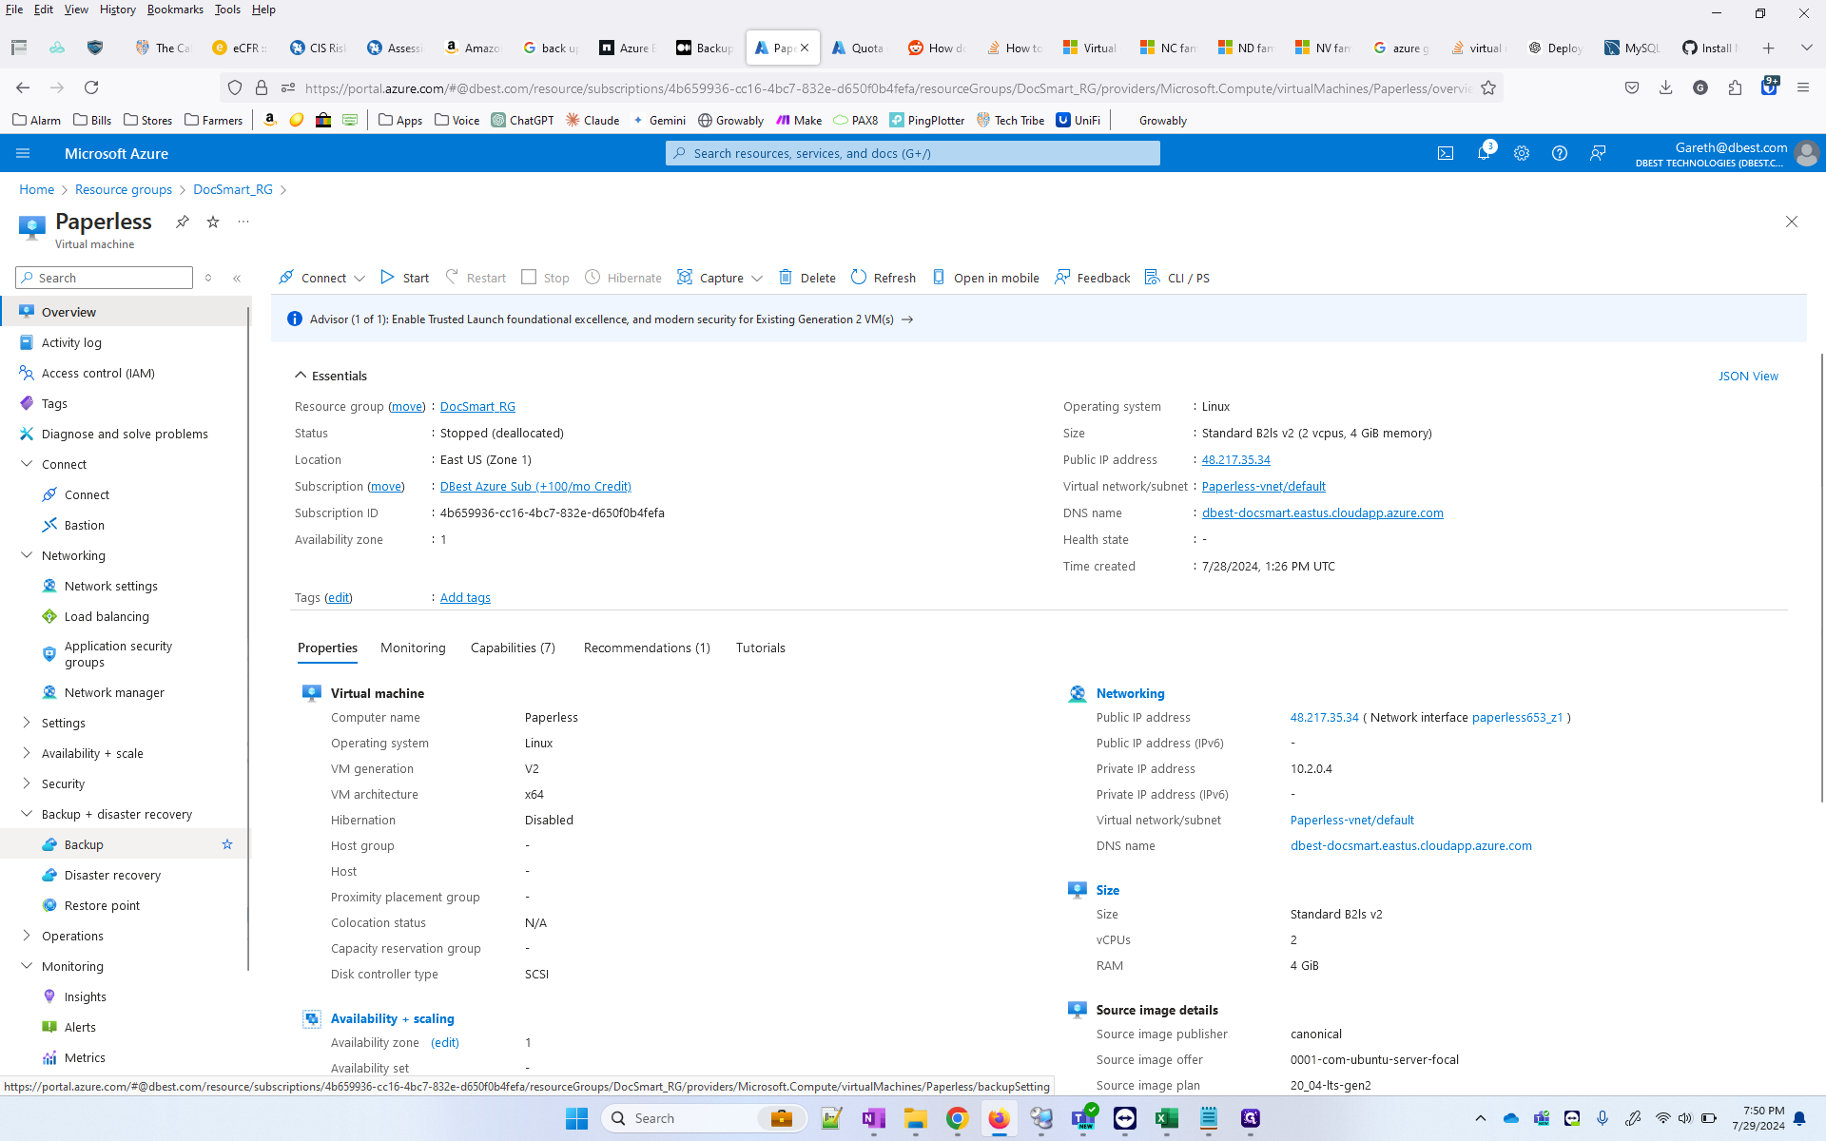Viewport: 1826px width, 1141px height.
Task: Switch to Recommendations (1) tab
Action: pos(647,648)
